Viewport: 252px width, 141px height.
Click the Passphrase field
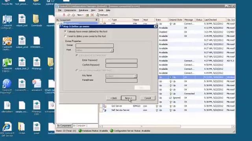pyautogui.click(x=121, y=81)
